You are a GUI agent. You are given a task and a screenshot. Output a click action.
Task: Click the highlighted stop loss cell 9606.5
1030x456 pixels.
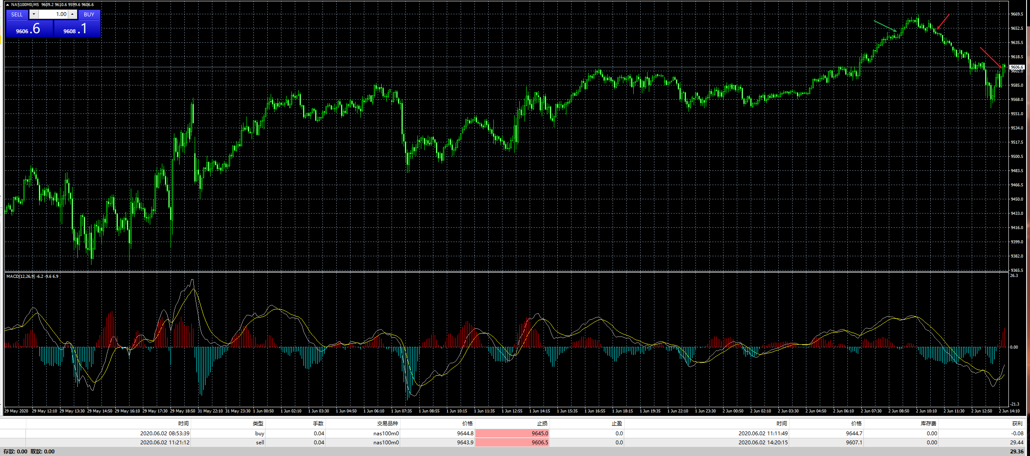512,443
